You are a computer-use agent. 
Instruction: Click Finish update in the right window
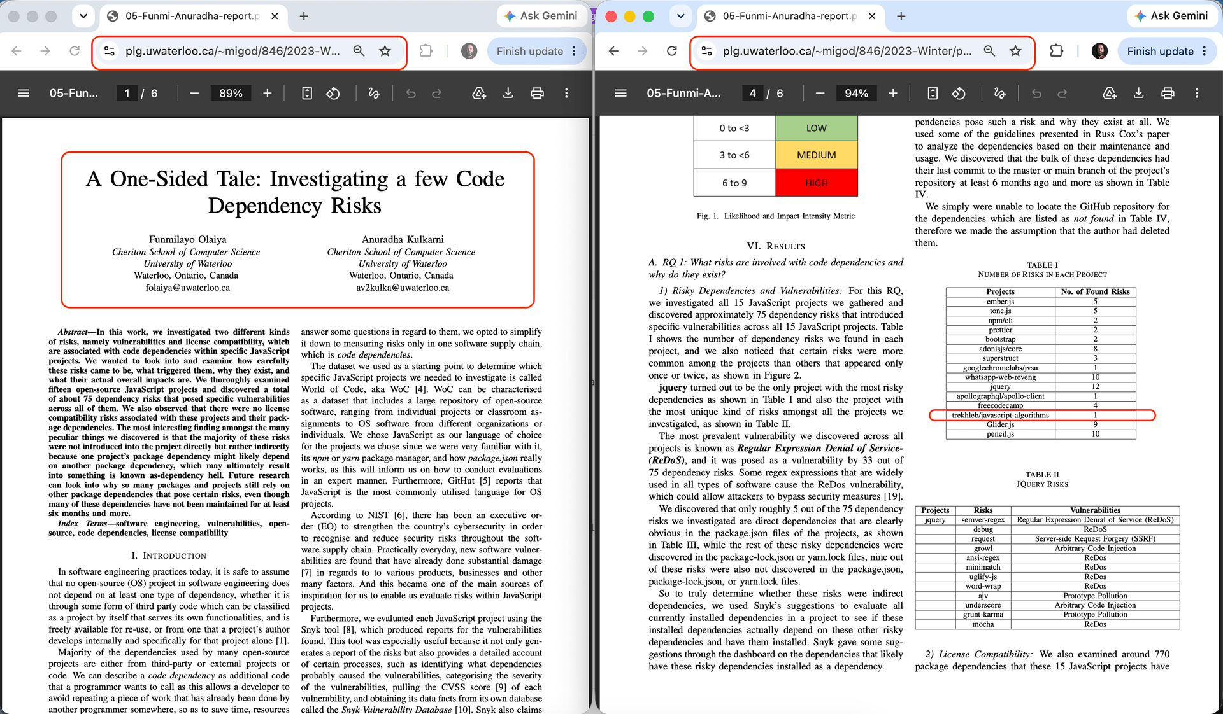pyautogui.click(x=1160, y=51)
